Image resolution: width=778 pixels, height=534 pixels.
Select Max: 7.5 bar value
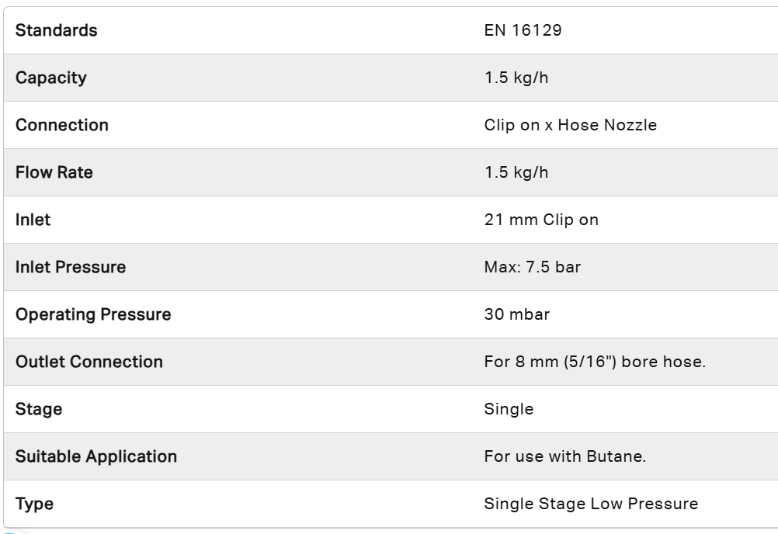(533, 267)
